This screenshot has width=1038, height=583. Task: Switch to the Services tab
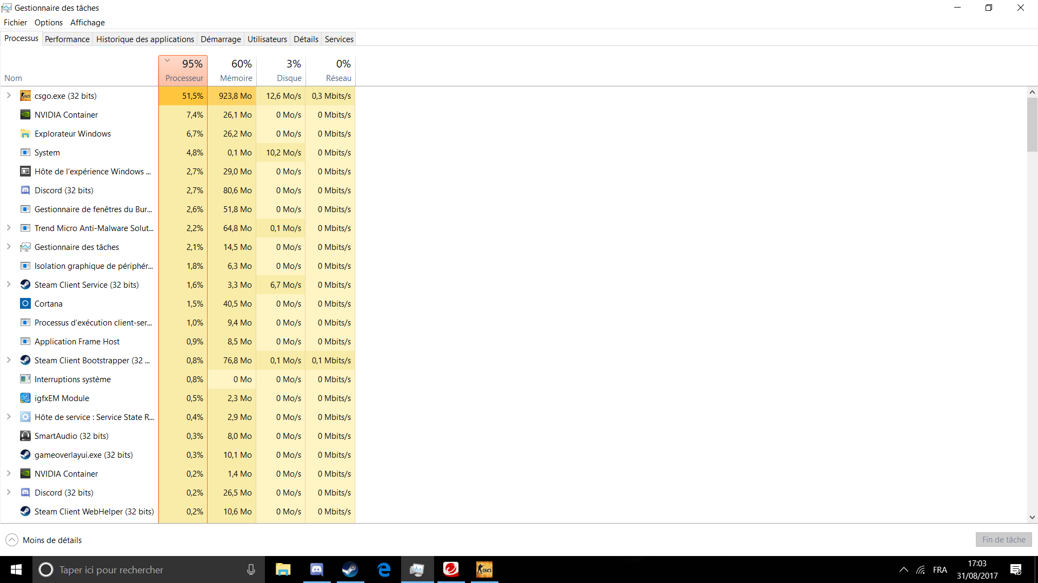coord(339,39)
